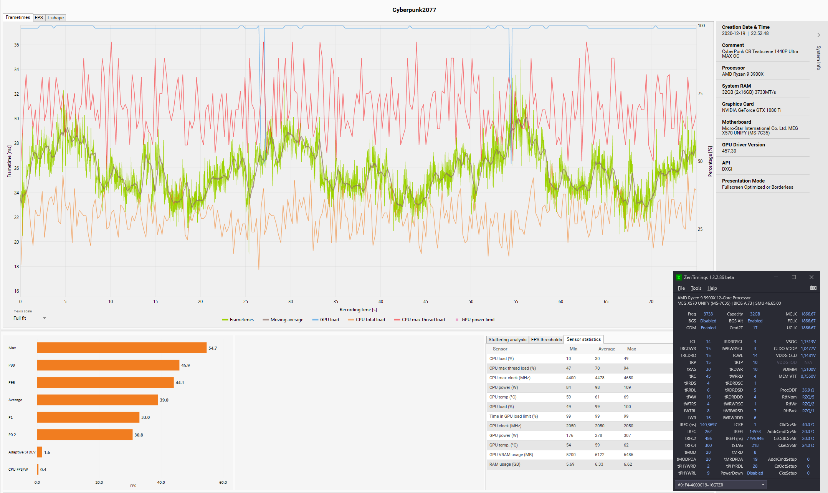Click GPU power limit legend swatch
Viewport: 828px width, 493px height.
[x=457, y=320]
